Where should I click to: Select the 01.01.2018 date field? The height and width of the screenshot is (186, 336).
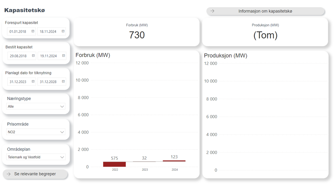coord(18,32)
